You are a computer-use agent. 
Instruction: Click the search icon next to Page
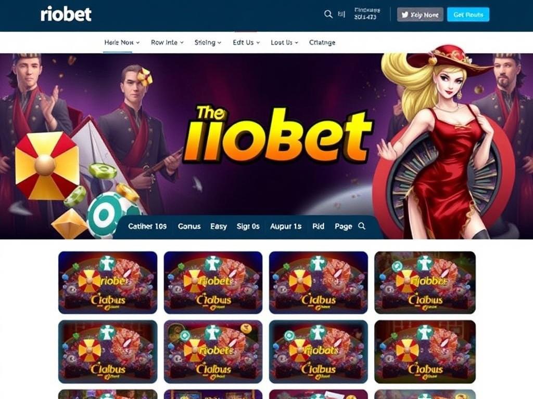[362, 226]
